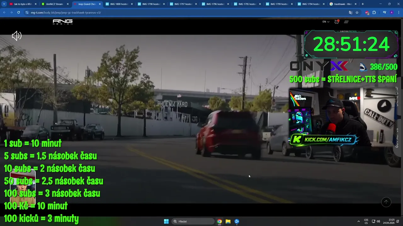Close the IMG 1794 hosted tab
The width and height of the screenshot is (403, 226).
point(324,4)
